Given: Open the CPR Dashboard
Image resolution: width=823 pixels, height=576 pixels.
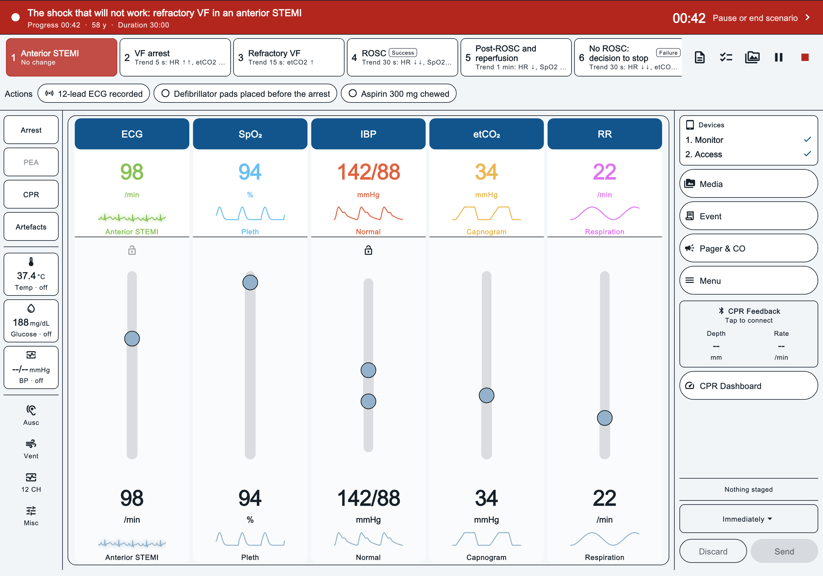Looking at the screenshot, I should tap(749, 386).
